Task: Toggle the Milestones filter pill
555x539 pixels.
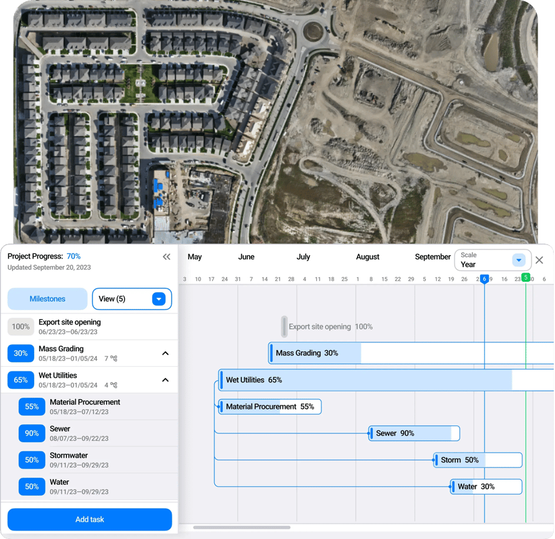Action: tap(46, 299)
